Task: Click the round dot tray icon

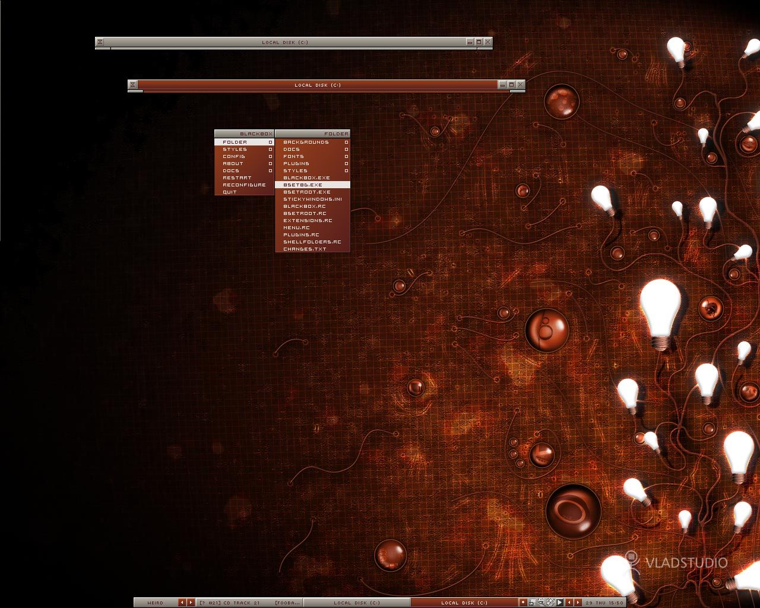Action: 523,603
